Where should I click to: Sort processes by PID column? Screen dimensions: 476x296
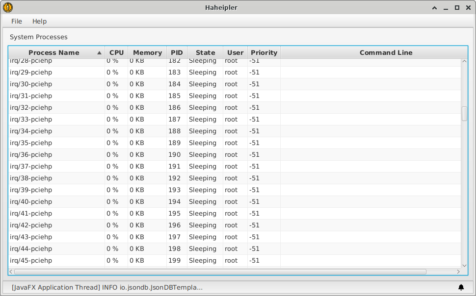(177, 52)
